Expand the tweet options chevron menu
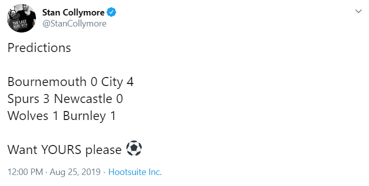The image size is (369, 186). click(358, 11)
